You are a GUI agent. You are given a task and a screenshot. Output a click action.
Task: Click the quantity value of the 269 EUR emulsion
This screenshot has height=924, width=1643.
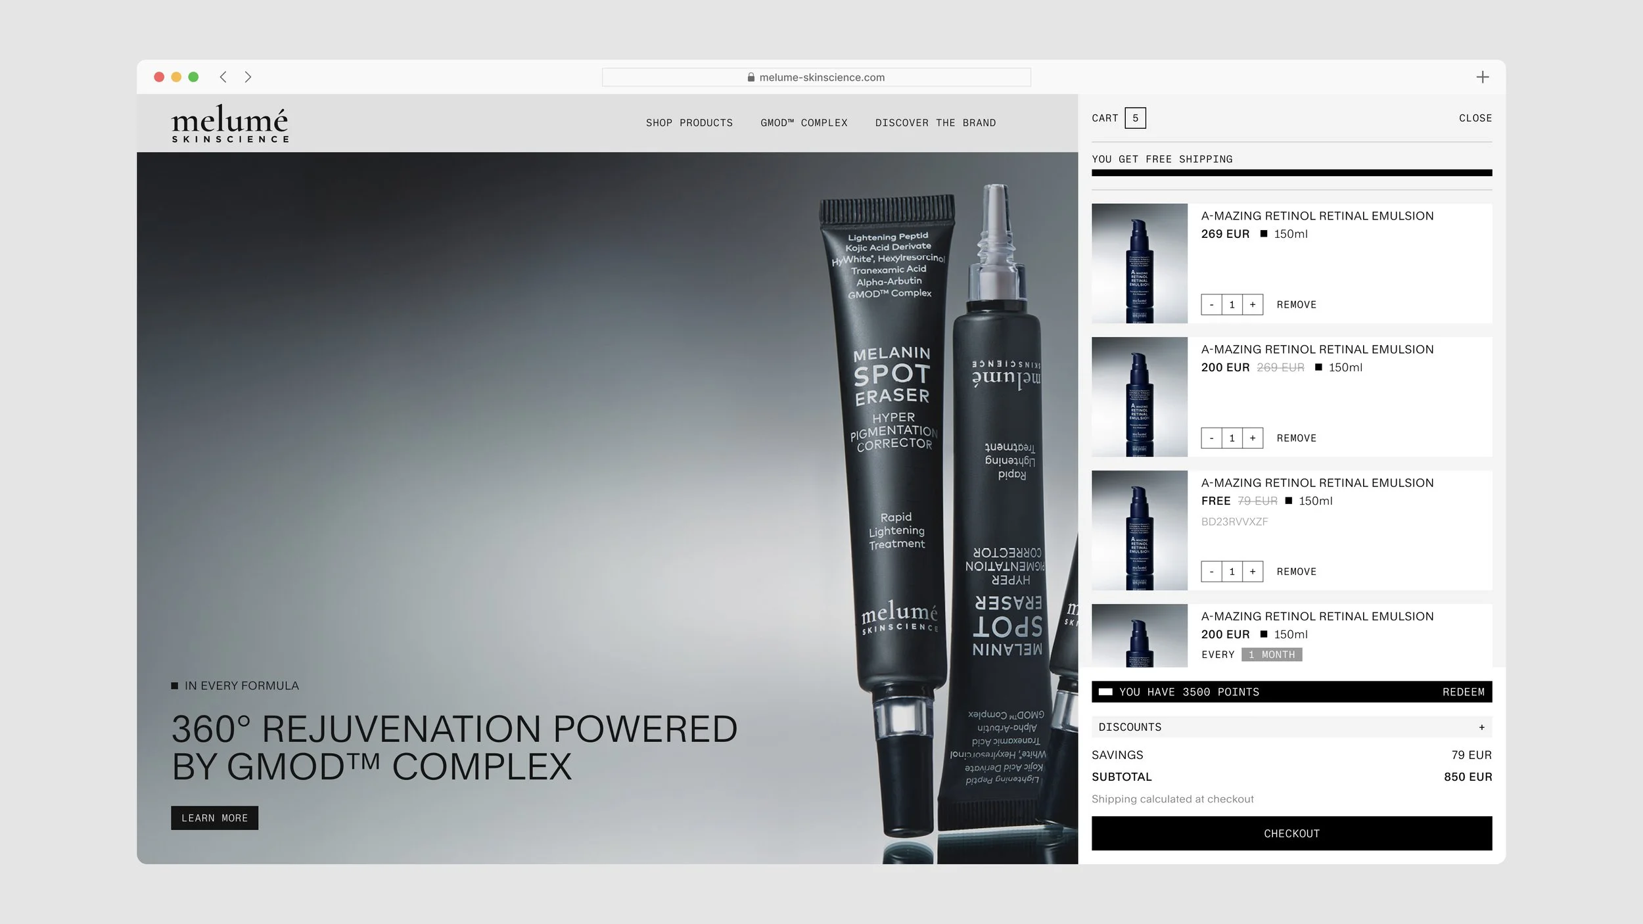1232,305
